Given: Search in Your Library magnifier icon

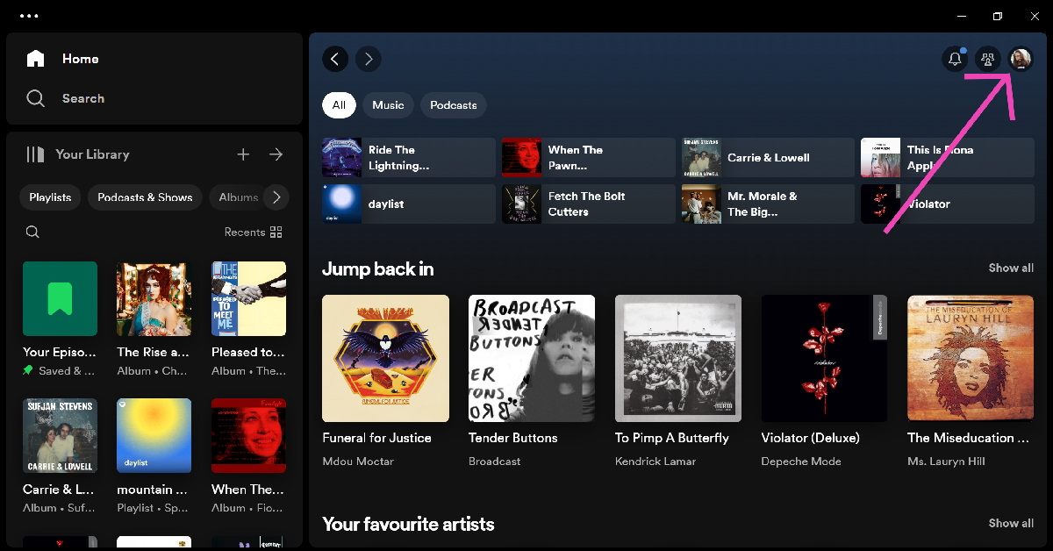Looking at the screenshot, I should pyautogui.click(x=32, y=233).
